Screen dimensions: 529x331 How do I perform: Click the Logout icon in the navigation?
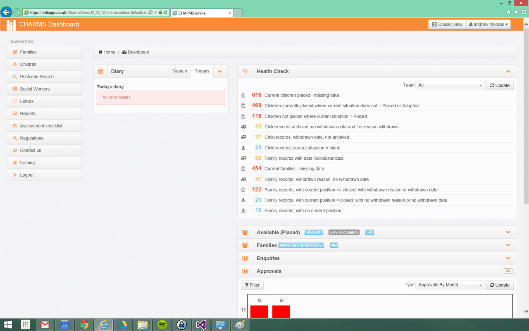click(15, 175)
